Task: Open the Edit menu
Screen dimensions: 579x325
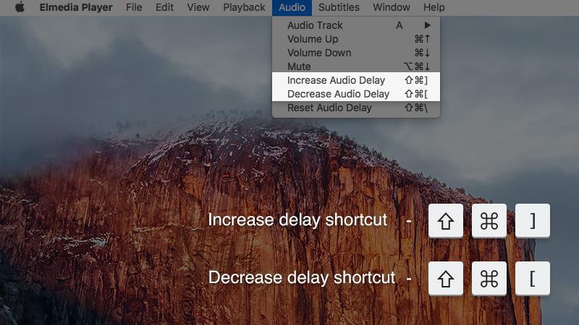Action: tap(164, 7)
